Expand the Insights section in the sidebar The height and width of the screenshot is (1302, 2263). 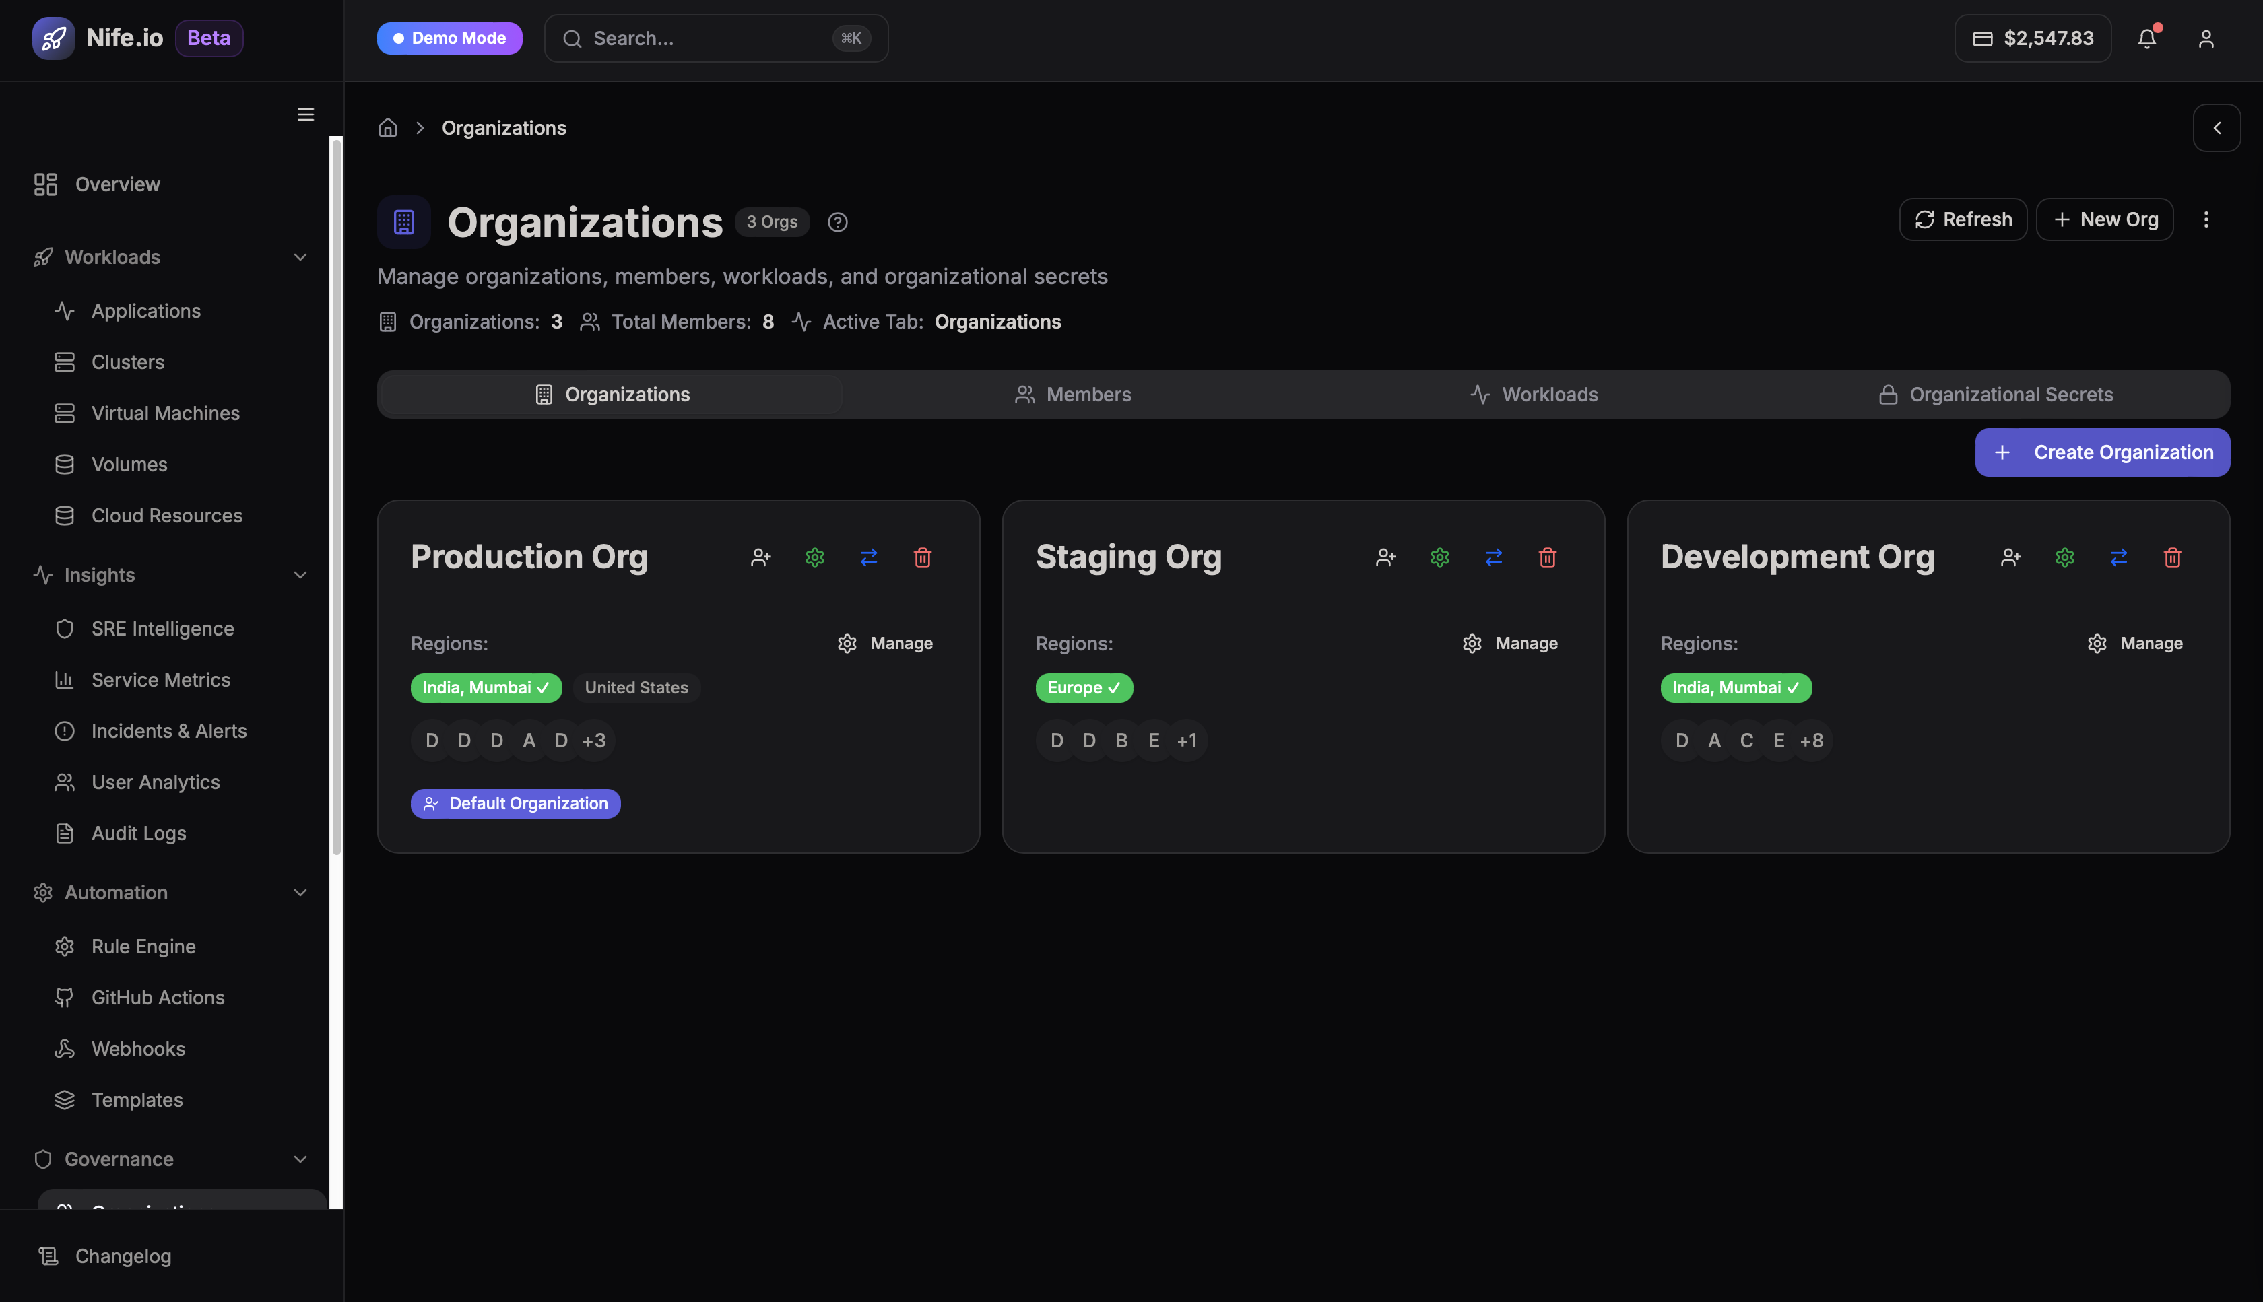300,574
